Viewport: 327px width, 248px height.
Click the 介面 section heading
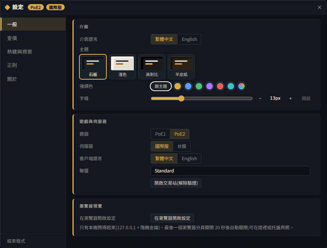point(84,27)
